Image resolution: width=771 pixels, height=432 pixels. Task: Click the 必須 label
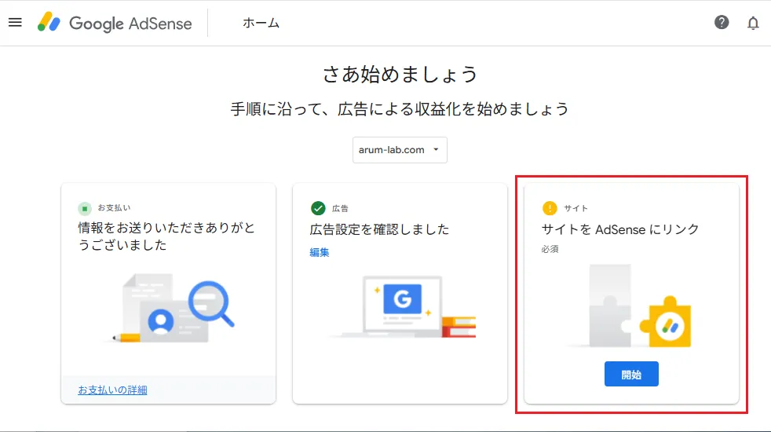point(550,250)
